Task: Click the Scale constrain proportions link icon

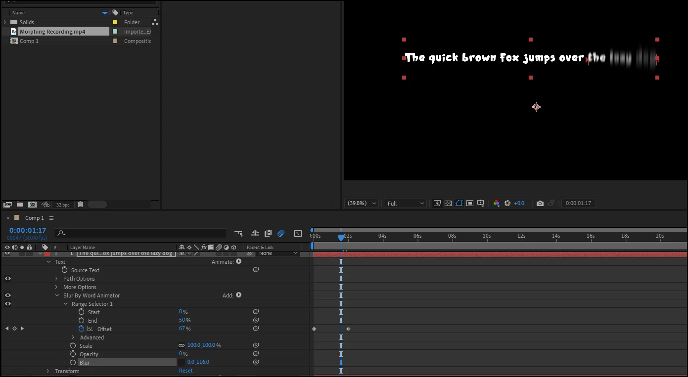Action: tap(182, 345)
